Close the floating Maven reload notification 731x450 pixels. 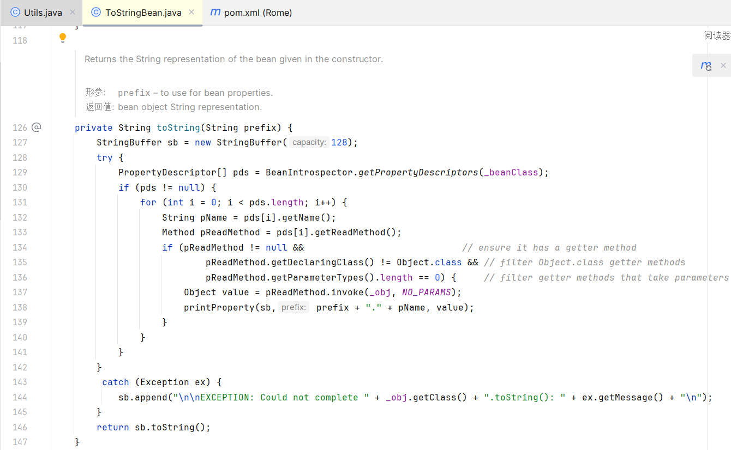[723, 65]
